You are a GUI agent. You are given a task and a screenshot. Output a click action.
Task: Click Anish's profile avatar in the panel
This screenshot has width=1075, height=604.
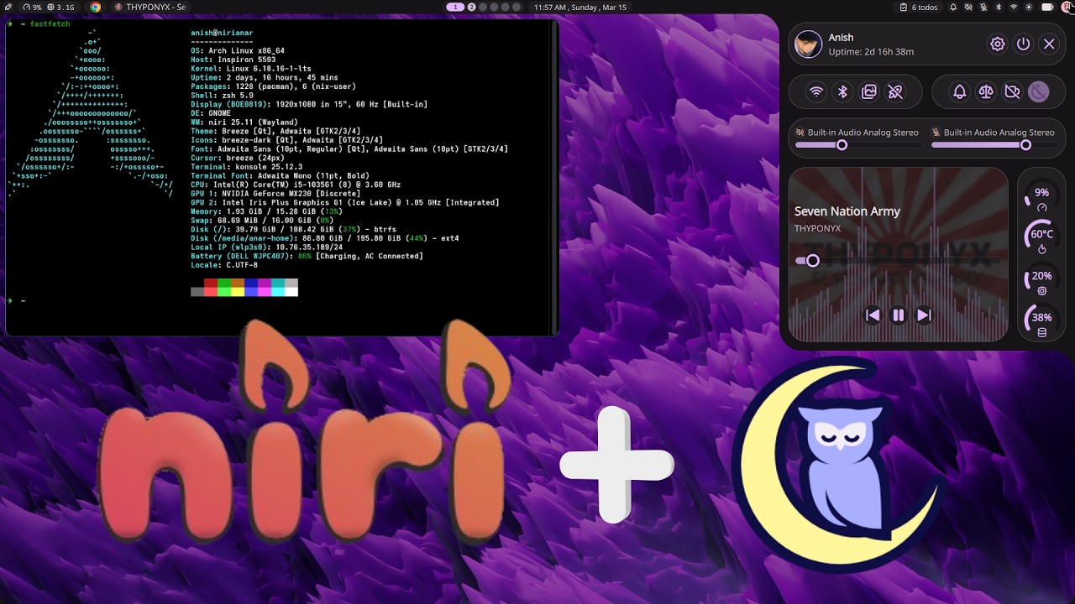coord(808,44)
